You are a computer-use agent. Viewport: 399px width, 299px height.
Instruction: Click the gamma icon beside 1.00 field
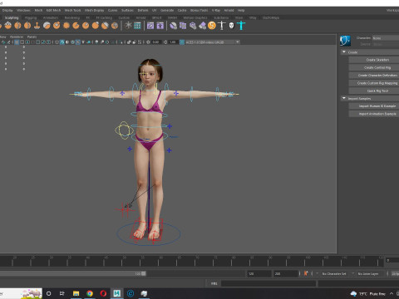(165, 42)
